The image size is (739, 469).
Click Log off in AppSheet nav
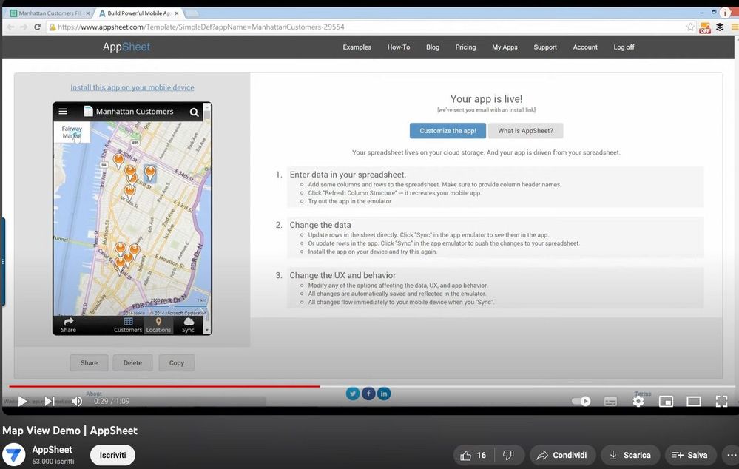[x=624, y=47]
